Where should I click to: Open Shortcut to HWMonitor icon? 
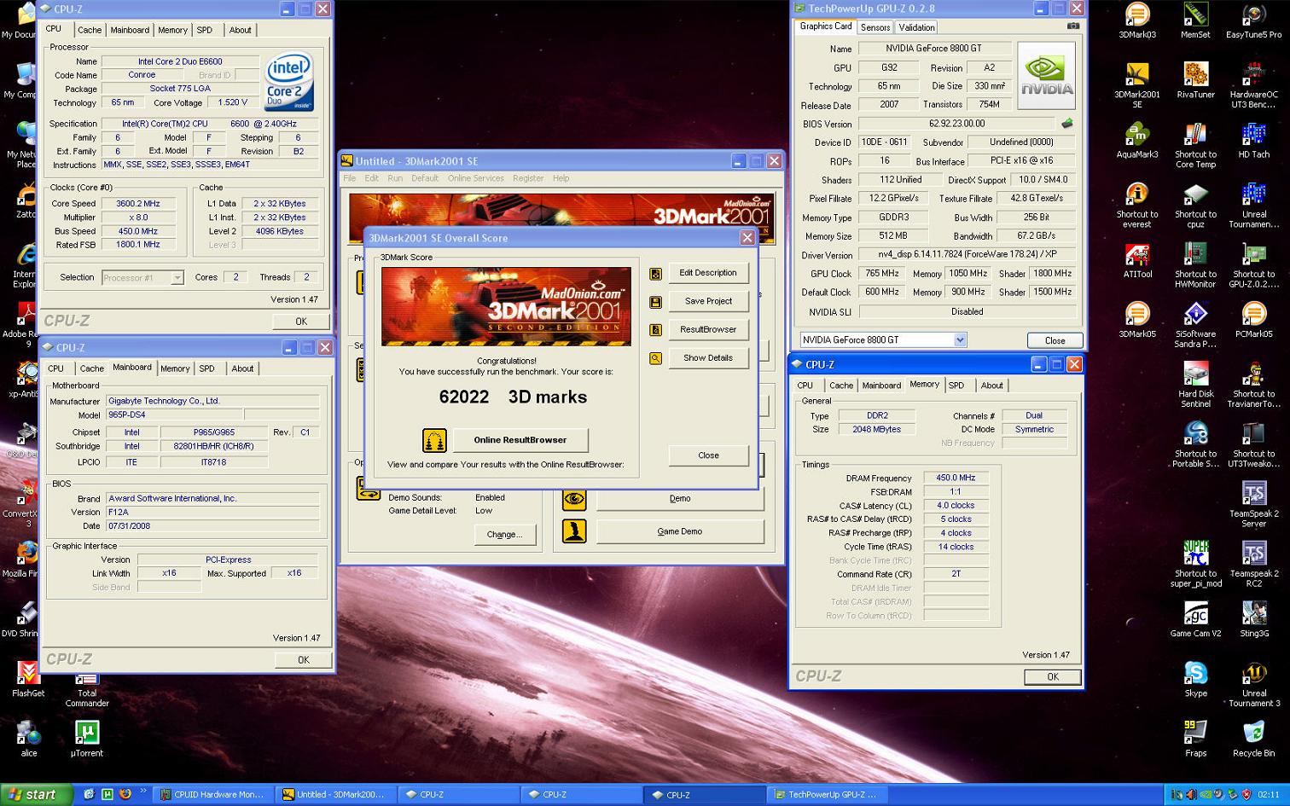[1195, 264]
